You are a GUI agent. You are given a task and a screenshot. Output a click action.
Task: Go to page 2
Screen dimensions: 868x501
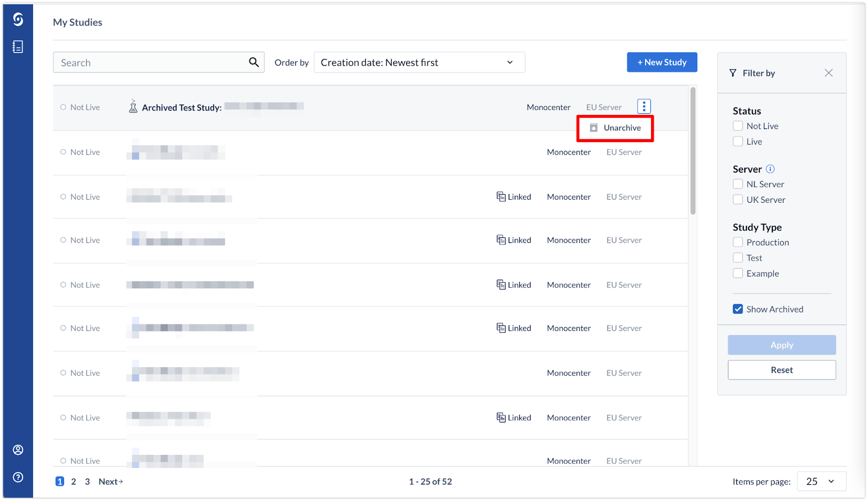click(74, 481)
